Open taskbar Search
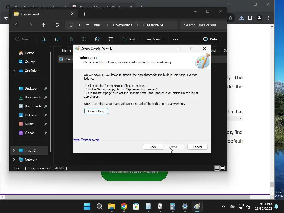Viewport: 284px width, 213px height. tap(100, 206)
